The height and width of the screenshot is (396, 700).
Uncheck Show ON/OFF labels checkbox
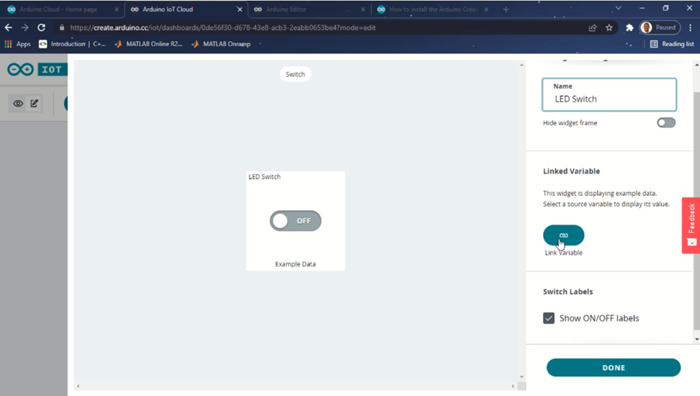549,318
